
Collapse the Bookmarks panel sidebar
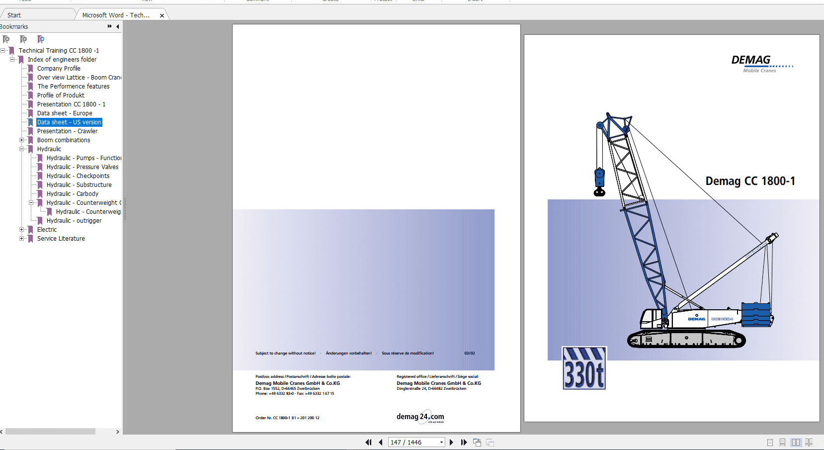pos(118,26)
